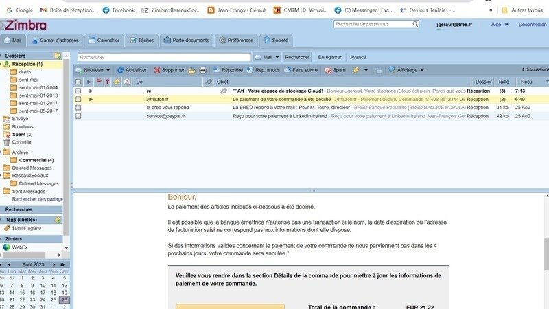Image resolution: width=549 pixels, height=309 pixels.
Task: Click the tag column header icon
Action: tap(117, 82)
